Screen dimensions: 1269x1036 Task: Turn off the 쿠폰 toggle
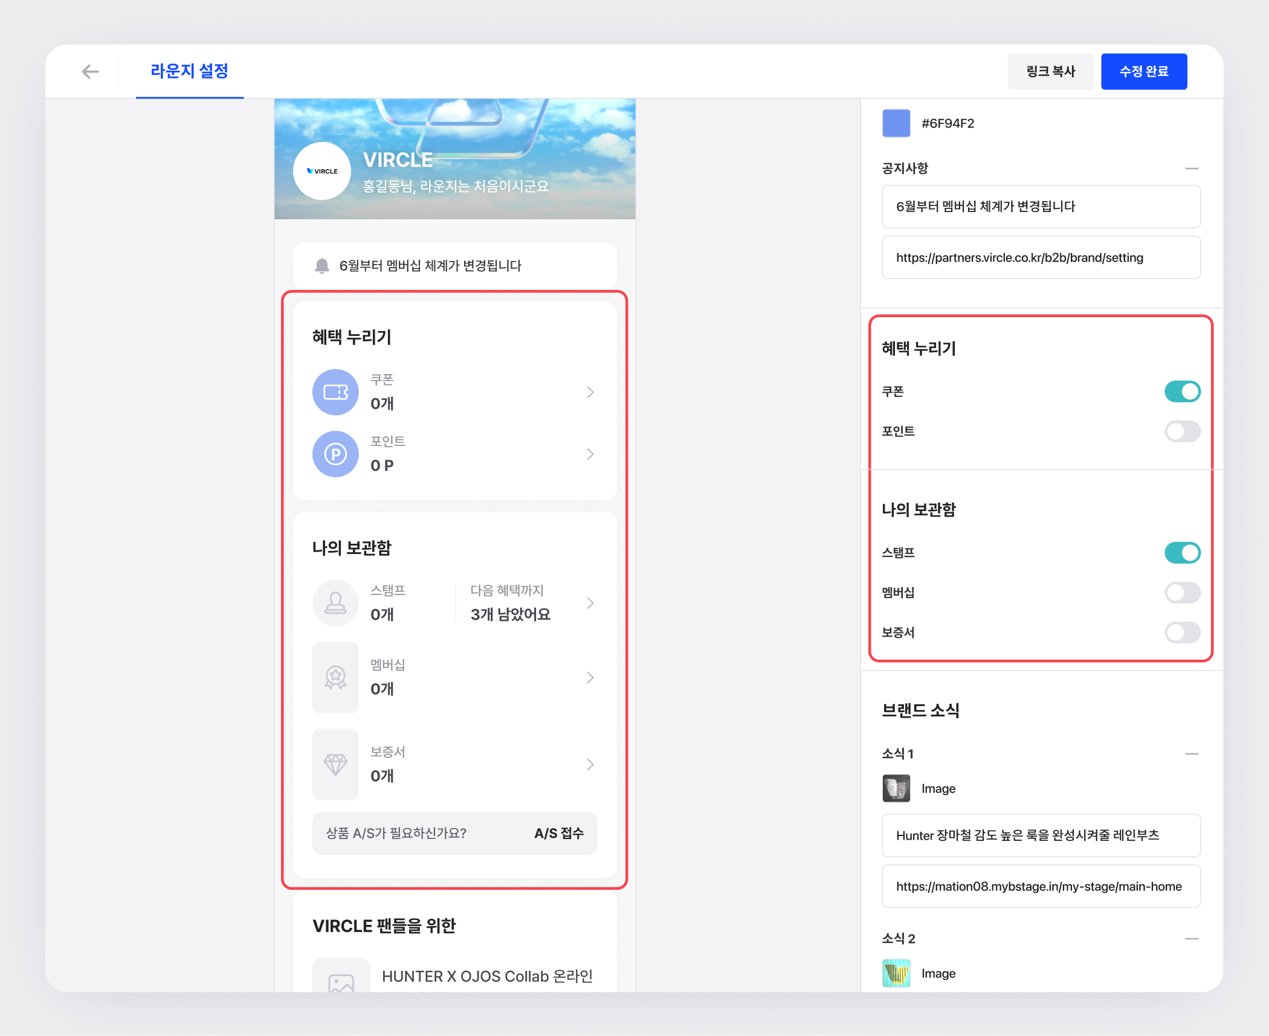pos(1182,391)
